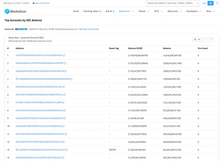Go to the Home page
This screenshot has width=223, height=161.
tap(76, 11)
